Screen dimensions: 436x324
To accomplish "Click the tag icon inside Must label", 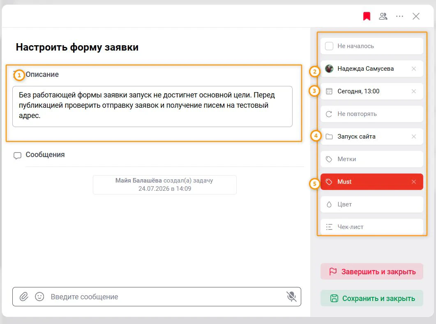I will coord(329,182).
